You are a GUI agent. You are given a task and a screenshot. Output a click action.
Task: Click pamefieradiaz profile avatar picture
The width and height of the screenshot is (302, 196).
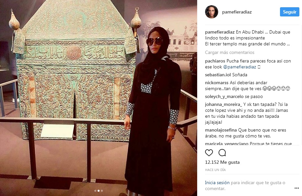(212, 12)
